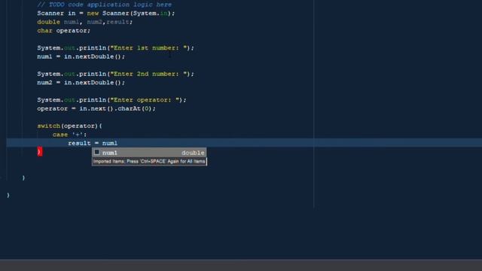Click the 'Imported Items' hint in popup
The width and height of the screenshot is (482, 271).
[x=149, y=161]
